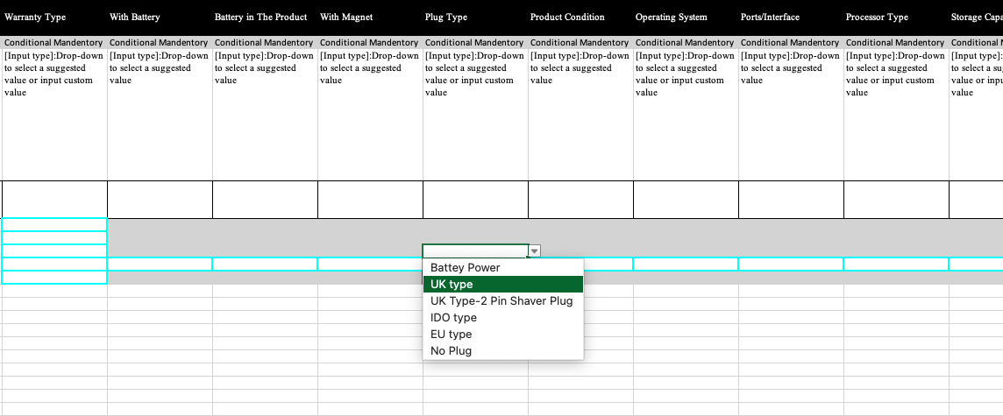This screenshot has width=1003, height=416.
Task: Select 'IDO type' in the plug list
Action: pyautogui.click(x=453, y=318)
